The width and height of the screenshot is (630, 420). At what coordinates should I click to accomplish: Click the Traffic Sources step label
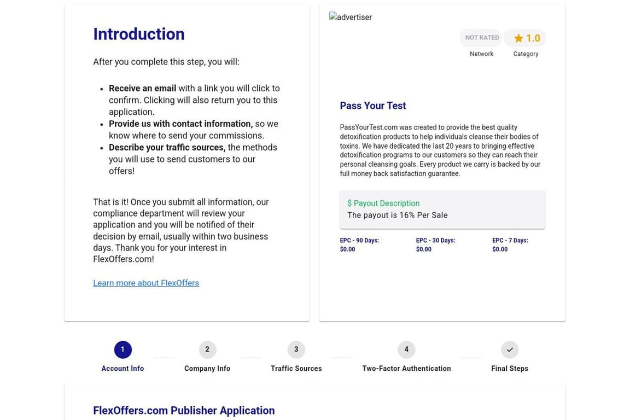pyautogui.click(x=296, y=369)
